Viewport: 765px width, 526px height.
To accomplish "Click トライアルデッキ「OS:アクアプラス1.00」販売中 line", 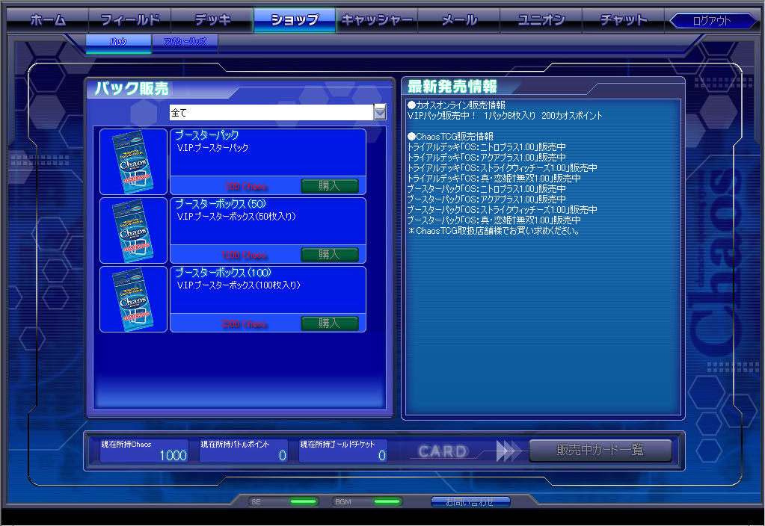I will click(x=486, y=158).
